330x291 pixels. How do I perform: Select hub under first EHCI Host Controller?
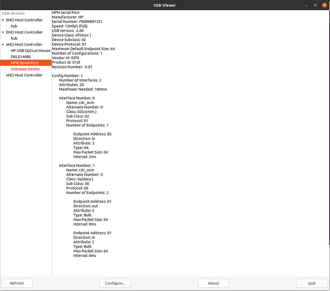point(26,26)
